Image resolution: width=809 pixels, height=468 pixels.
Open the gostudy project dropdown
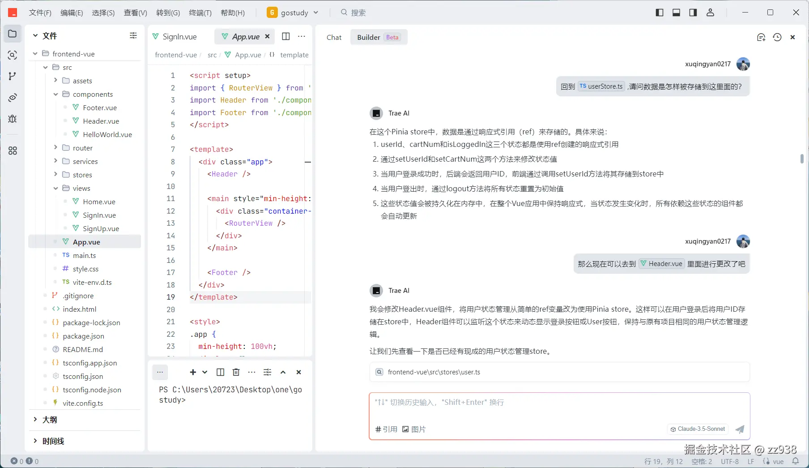click(x=293, y=13)
